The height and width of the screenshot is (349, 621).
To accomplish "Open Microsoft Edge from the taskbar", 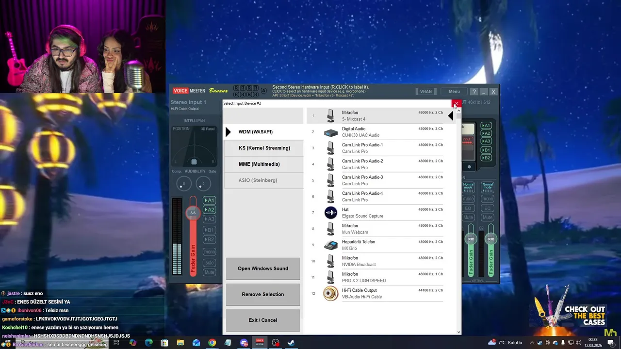I will tap(149, 343).
